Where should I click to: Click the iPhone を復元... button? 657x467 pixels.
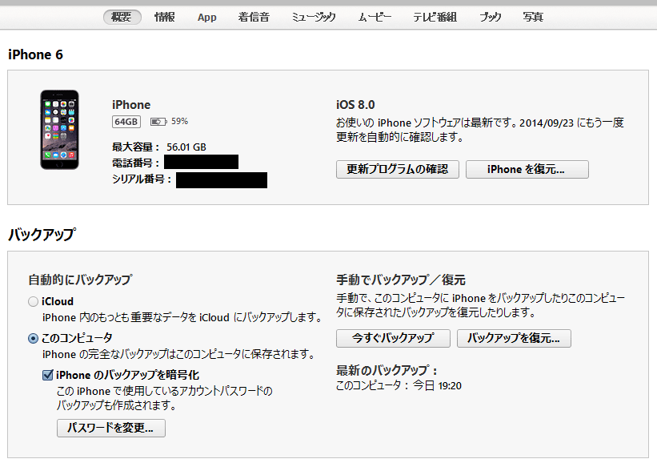[x=527, y=170]
